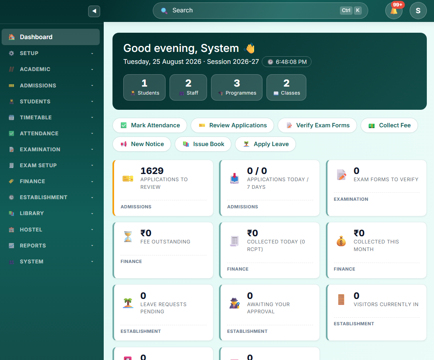
Task: Click the Students sidebar icon
Action: (11, 102)
